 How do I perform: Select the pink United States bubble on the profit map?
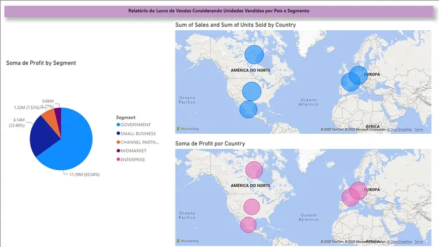tap(252, 207)
